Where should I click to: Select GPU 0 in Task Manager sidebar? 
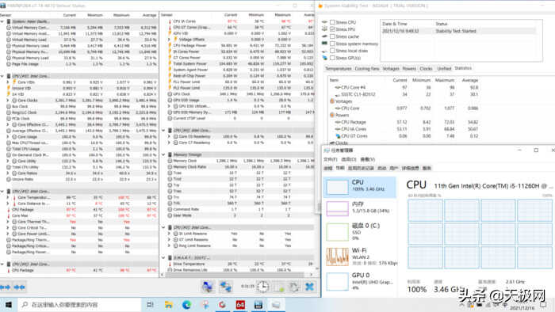[x=360, y=281]
